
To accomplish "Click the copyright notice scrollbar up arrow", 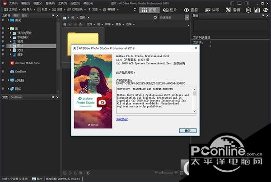I will (195, 90).
